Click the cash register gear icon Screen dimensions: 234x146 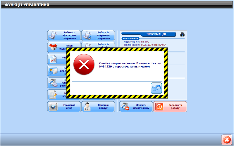(x=53, y=83)
